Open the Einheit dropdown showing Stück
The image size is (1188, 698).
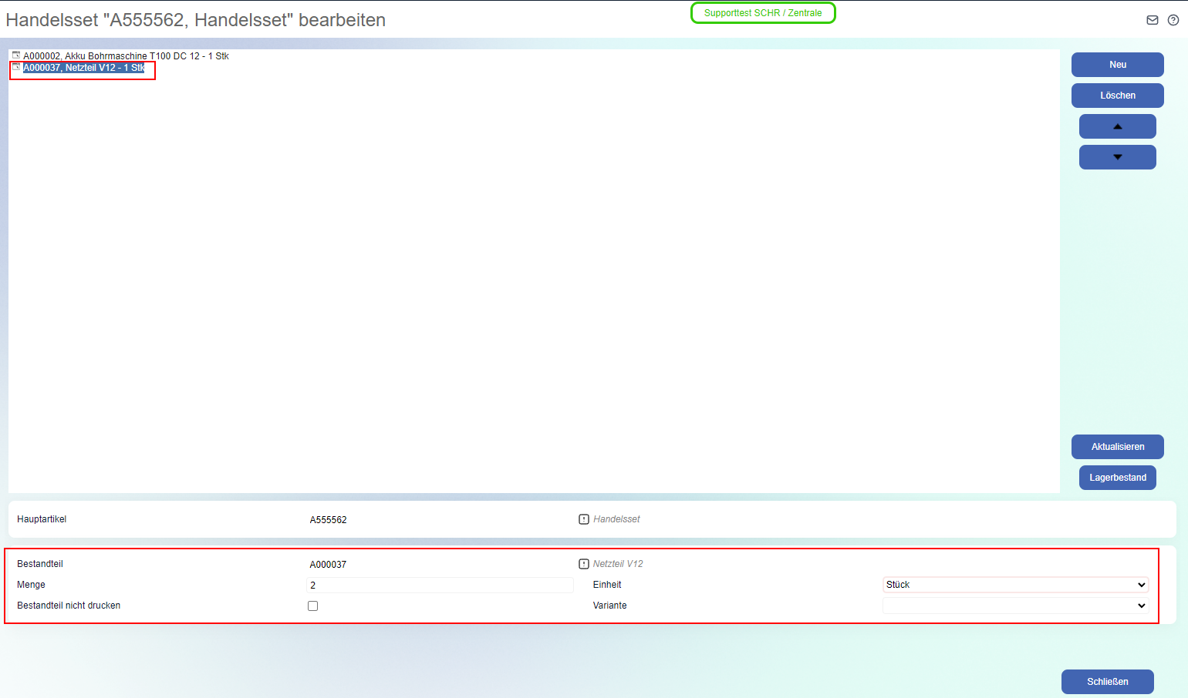tap(1015, 585)
